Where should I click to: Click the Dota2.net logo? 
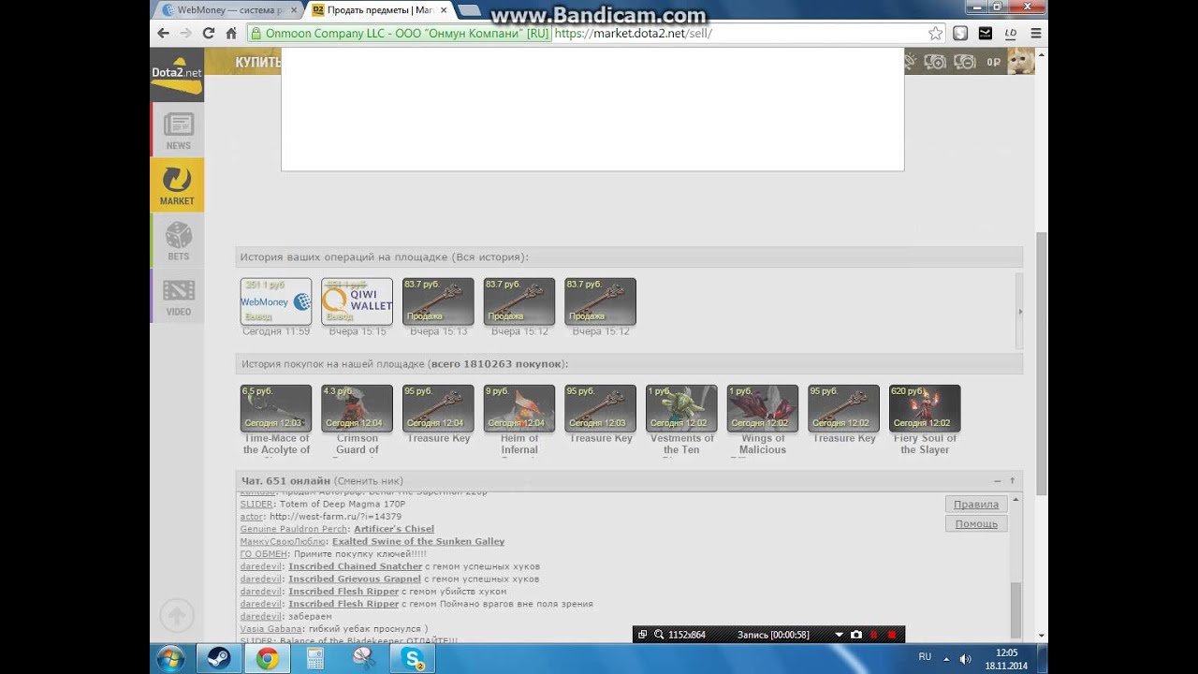(177, 75)
